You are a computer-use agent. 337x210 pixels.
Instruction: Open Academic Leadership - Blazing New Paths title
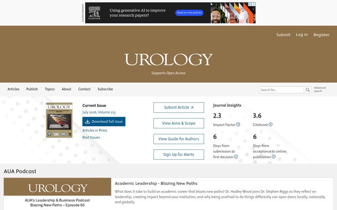(156, 183)
